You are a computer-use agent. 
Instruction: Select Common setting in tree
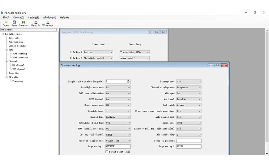(17, 46)
